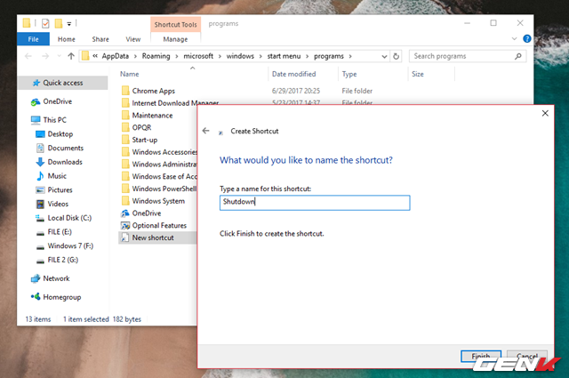Open the Customize Quick Access Toolbar dropdown
569x378 pixels.
69,24
